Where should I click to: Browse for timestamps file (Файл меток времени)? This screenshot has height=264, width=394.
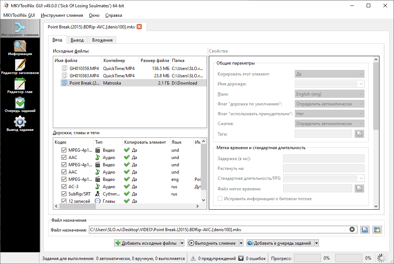pos(359,189)
